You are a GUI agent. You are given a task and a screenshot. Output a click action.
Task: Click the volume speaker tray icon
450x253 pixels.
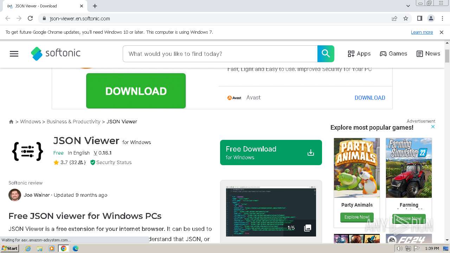click(400, 248)
